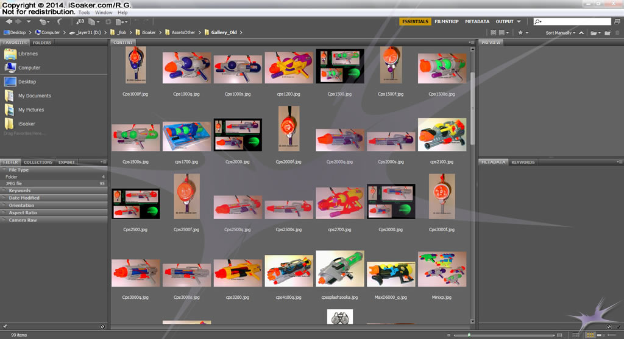Expand the chevron after Gallery_Old breadcrumb
The image size is (624, 339).
pos(241,33)
